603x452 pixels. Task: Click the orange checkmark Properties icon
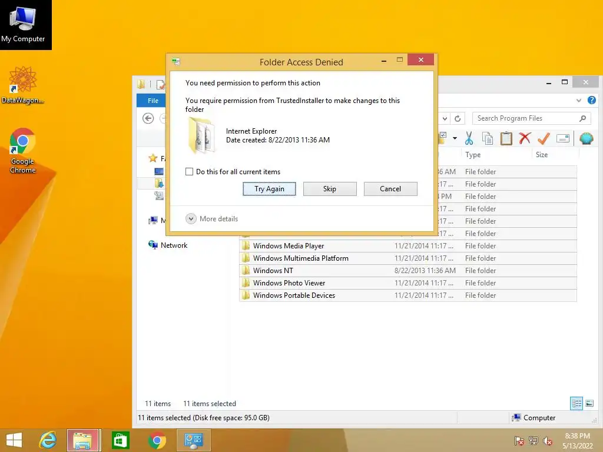point(544,138)
